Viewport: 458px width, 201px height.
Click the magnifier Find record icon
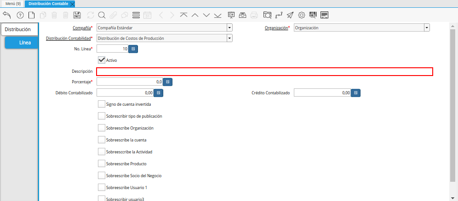pos(101,15)
